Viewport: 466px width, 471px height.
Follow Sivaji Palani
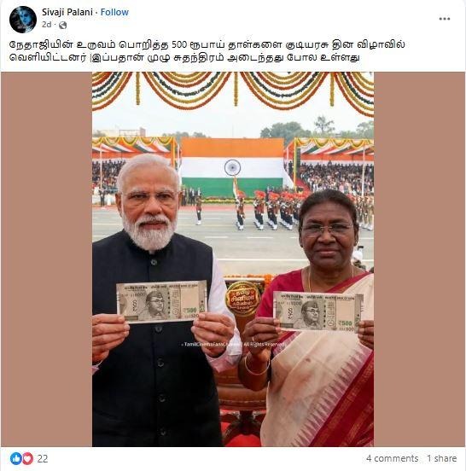pos(114,12)
